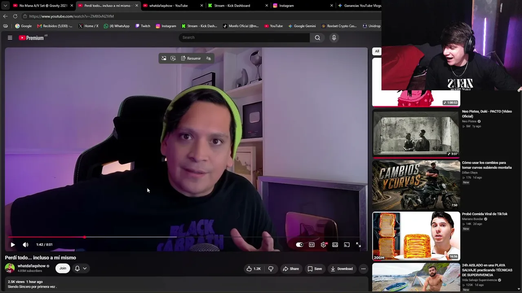Reload the page
The height and width of the screenshot is (293, 522).
[x=15, y=16]
